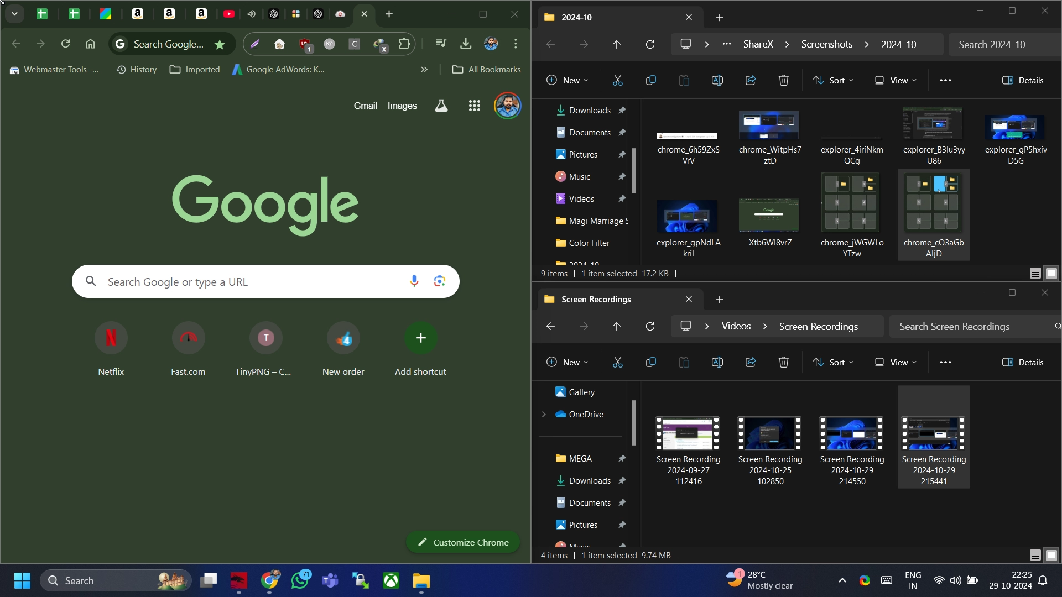The width and height of the screenshot is (1062, 597).
Task: Click Delete icon in Screen Recordings toolbar
Action: click(x=784, y=362)
